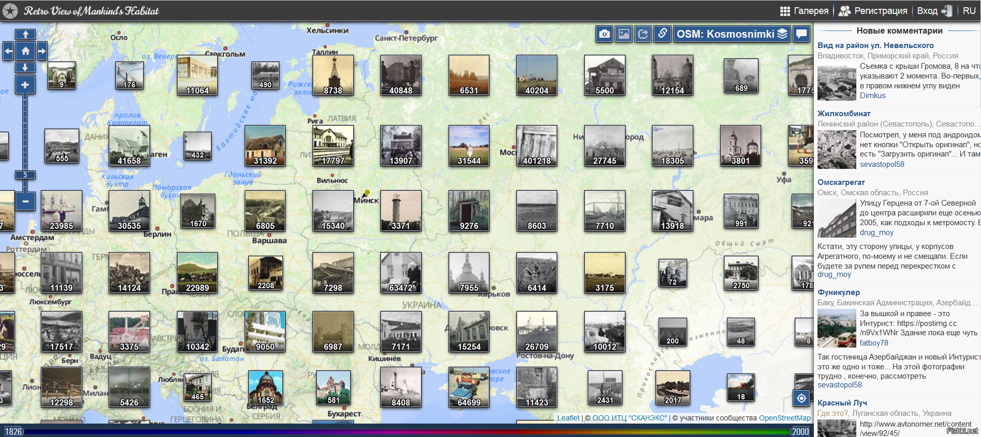Open the photo cluster labeled 40848
981x437 pixels.
(401, 75)
